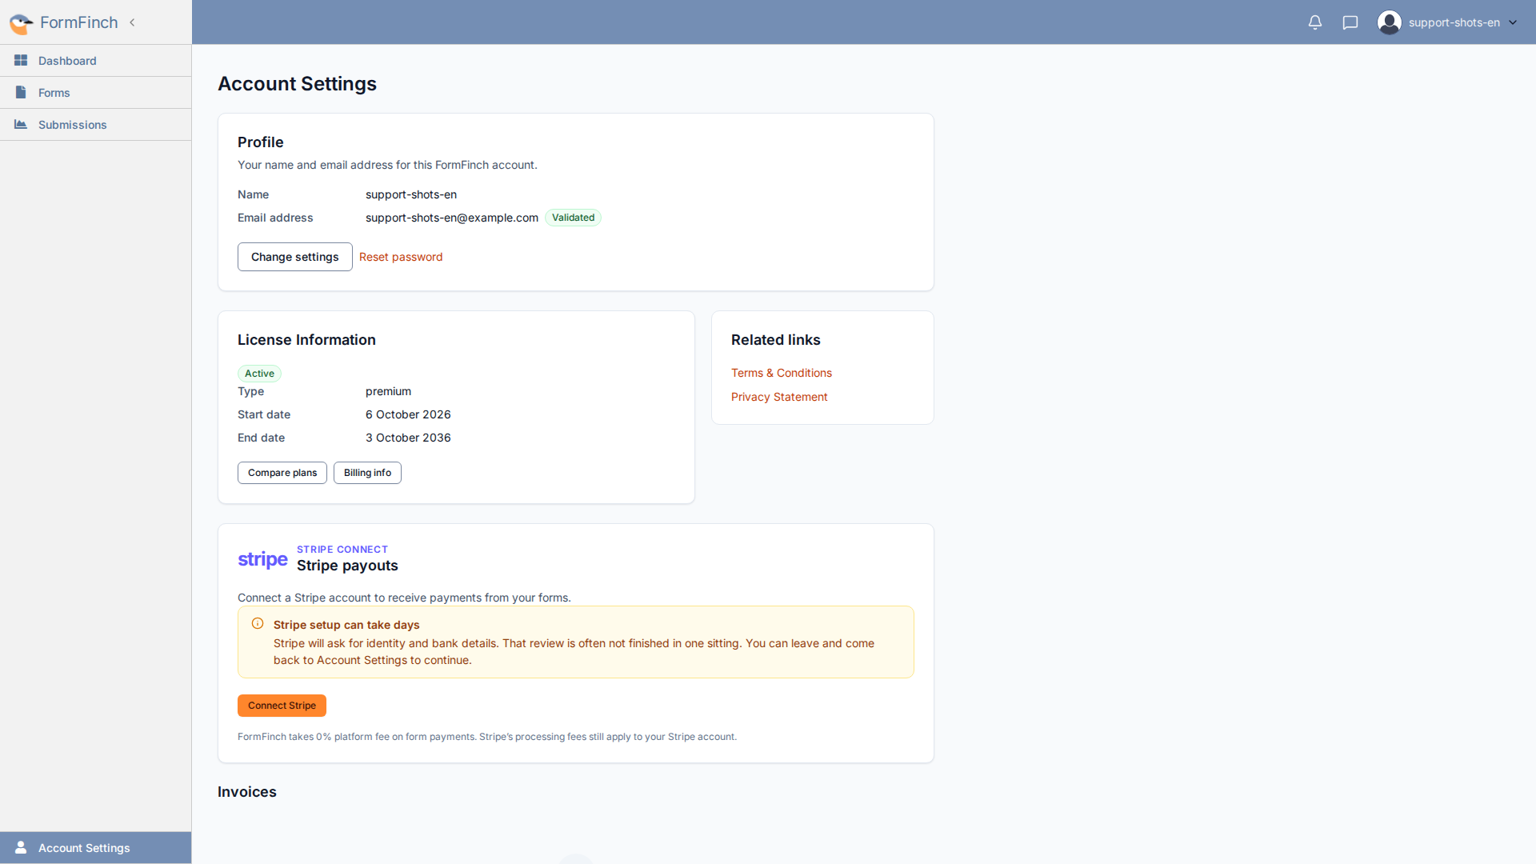Click the STRIPE CONNECT label
The height and width of the screenshot is (864, 1536).
point(342,550)
